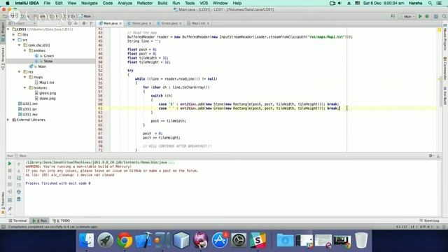
Task: Collapse the LD31 project root
Action: click(8, 29)
